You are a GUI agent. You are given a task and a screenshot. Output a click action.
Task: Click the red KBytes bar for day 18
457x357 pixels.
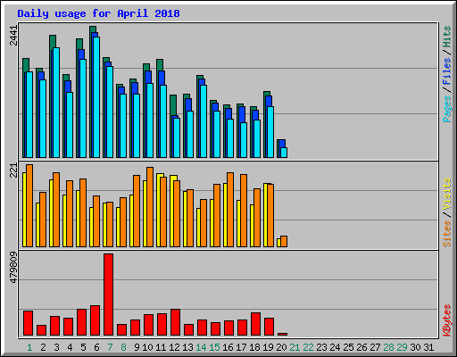tap(255, 324)
